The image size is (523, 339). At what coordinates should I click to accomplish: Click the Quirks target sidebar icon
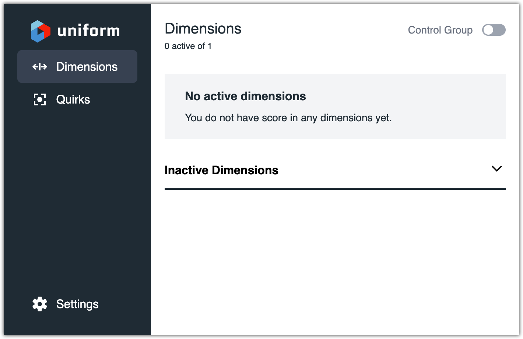pos(40,99)
